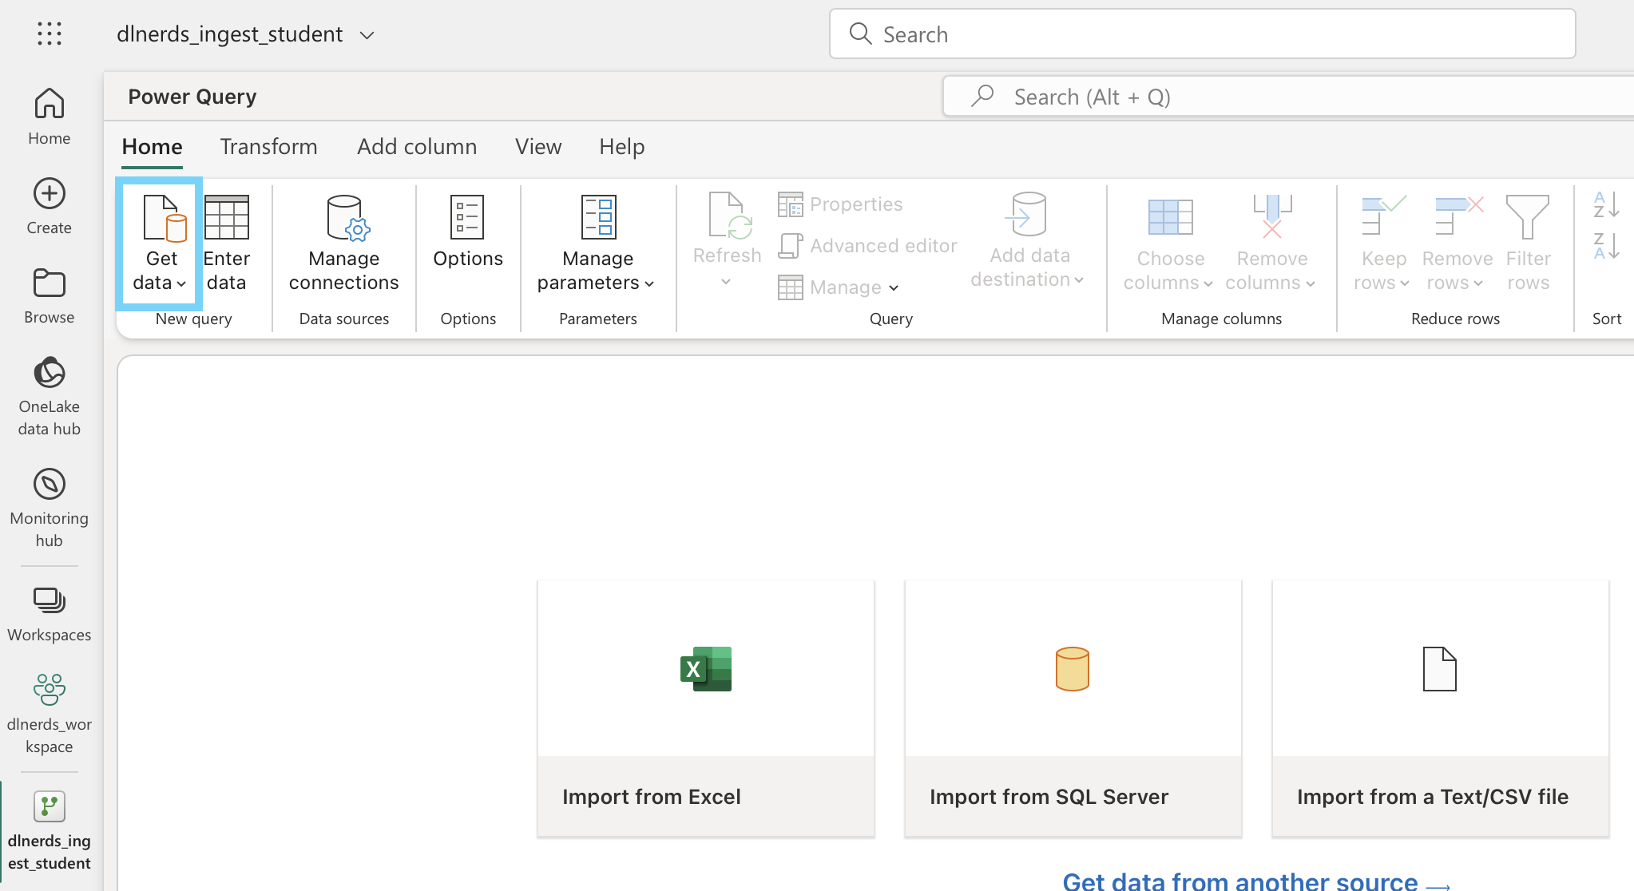
Task: Click the Import from Excel card
Action: tap(706, 708)
